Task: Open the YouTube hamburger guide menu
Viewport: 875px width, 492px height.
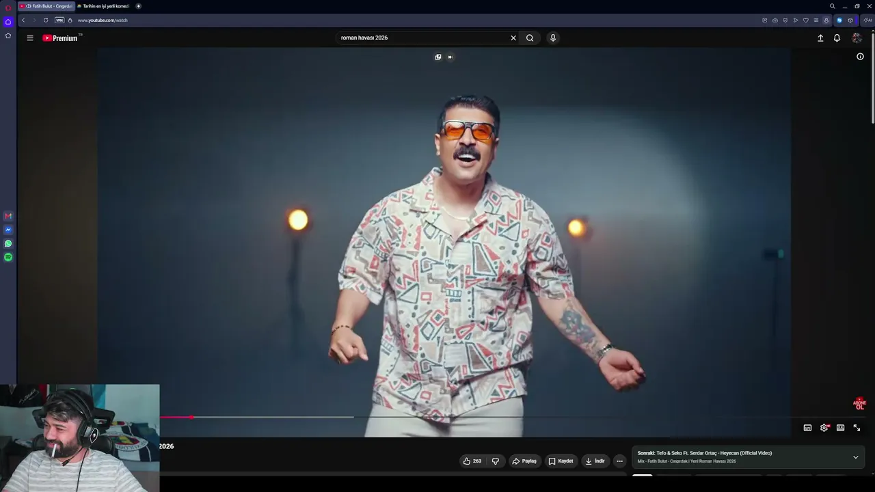Action: click(x=30, y=38)
